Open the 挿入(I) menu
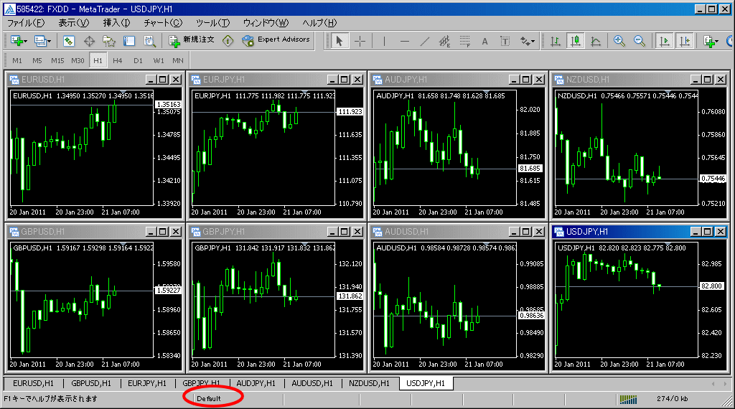This screenshot has width=735, height=409. pyautogui.click(x=117, y=22)
